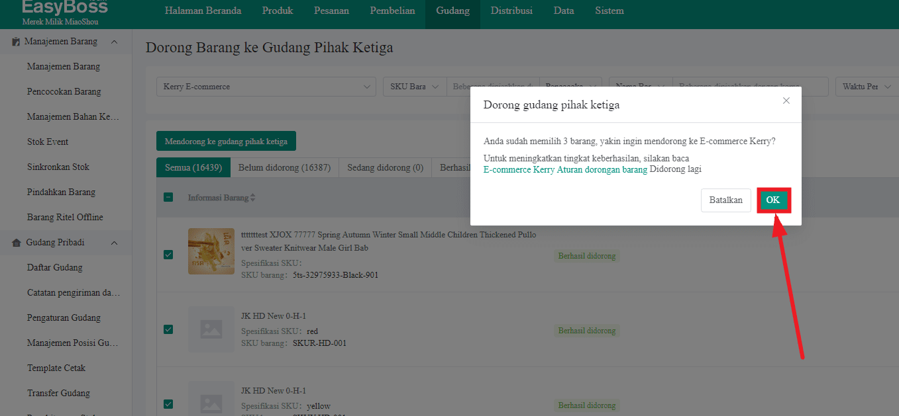
Task: Toggle the select-all checkbox in table header
Action: [x=168, y=197]
